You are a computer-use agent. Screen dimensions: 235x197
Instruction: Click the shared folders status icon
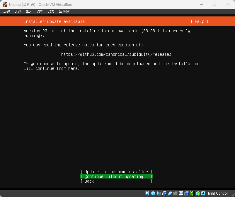click(175, 193)
